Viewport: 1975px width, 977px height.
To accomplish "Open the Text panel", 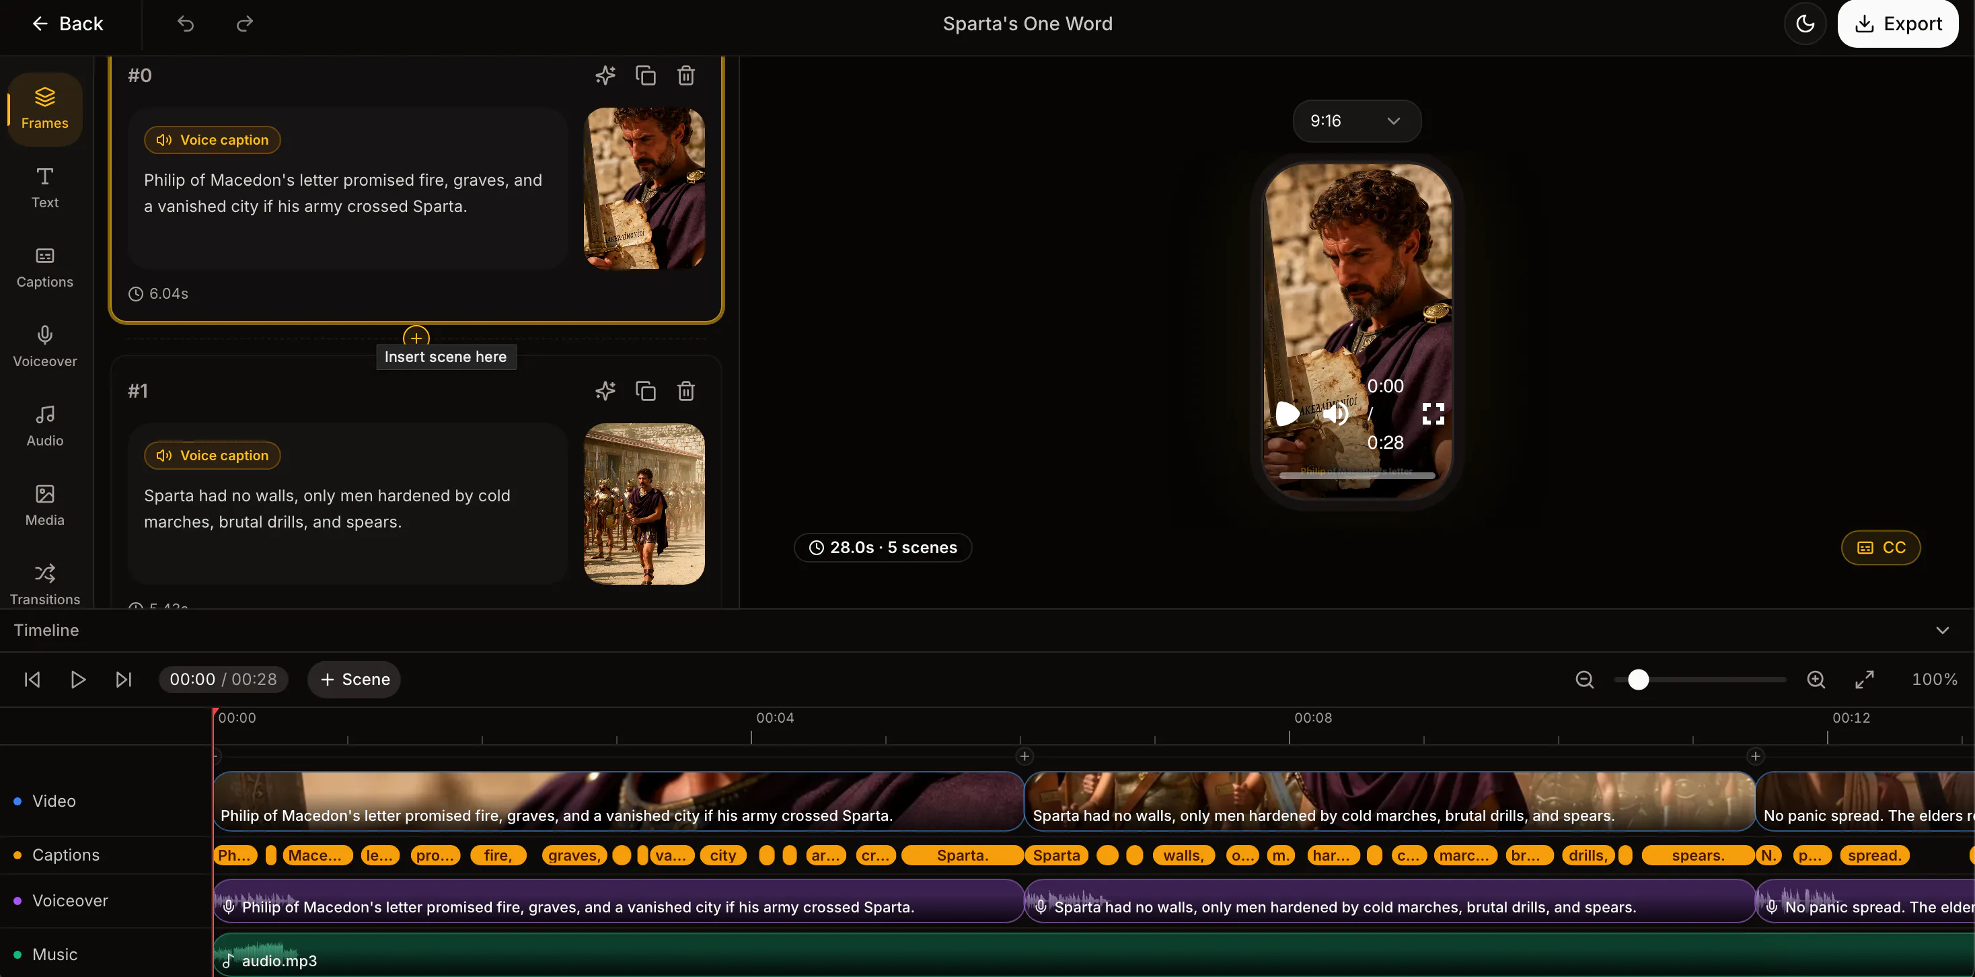I will [x=44, y=188].
